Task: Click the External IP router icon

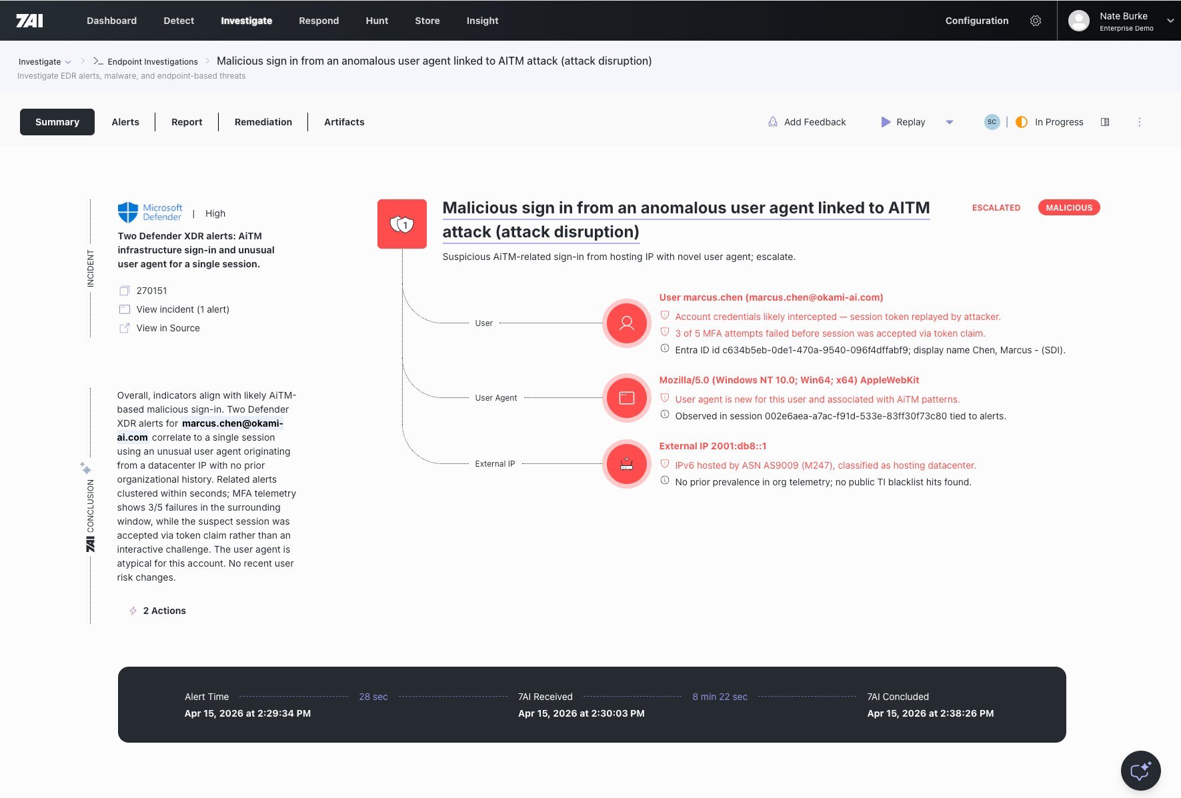Action: [626, 464]
